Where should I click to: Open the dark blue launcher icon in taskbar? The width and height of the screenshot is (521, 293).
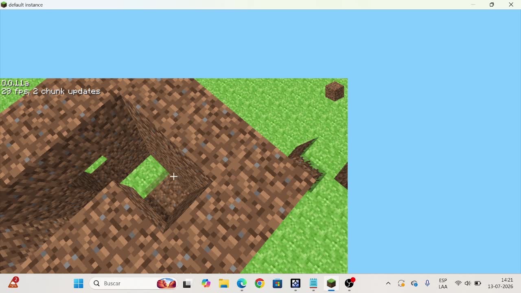[296, 283]
